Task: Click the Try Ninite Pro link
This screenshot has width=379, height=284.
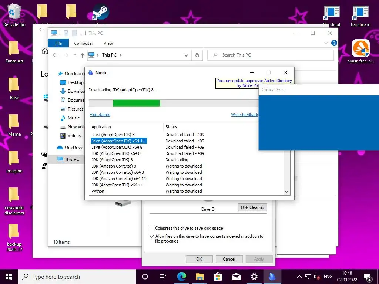Action: coord(248,85)
